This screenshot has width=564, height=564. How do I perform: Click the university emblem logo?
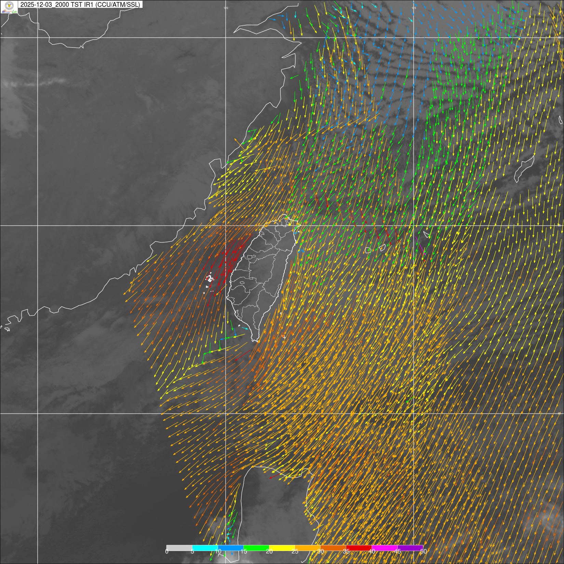9,5
